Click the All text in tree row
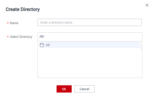The height and width of the screenshot is (98, 153). (48, 45)
